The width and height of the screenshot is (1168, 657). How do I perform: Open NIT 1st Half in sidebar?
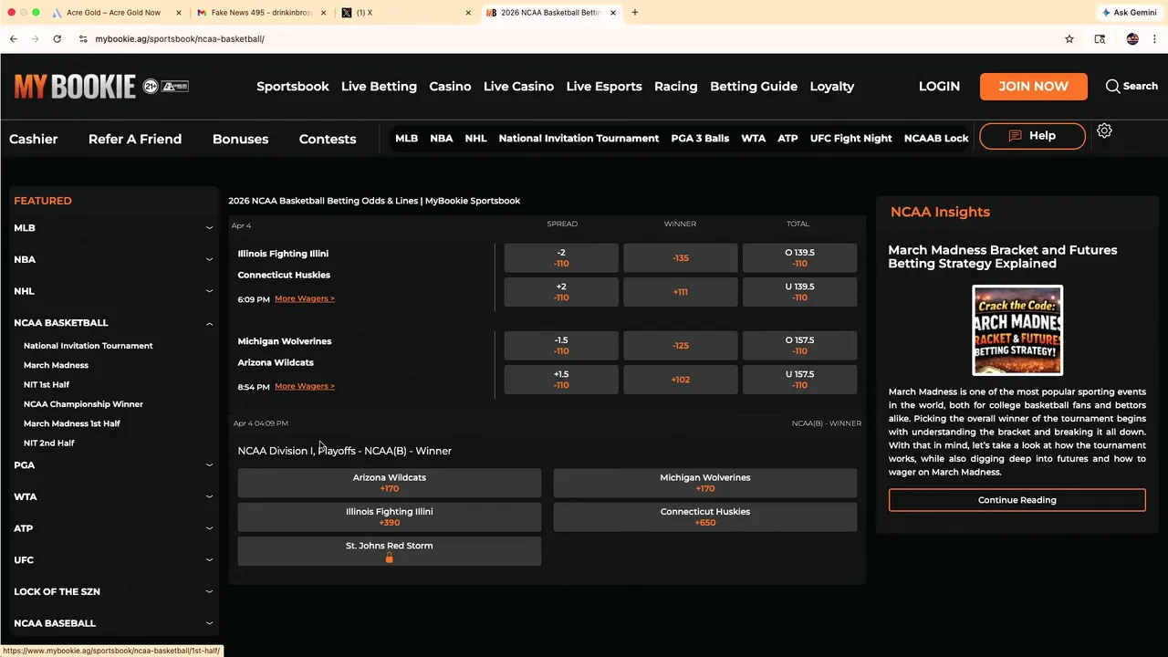point(47,384)
